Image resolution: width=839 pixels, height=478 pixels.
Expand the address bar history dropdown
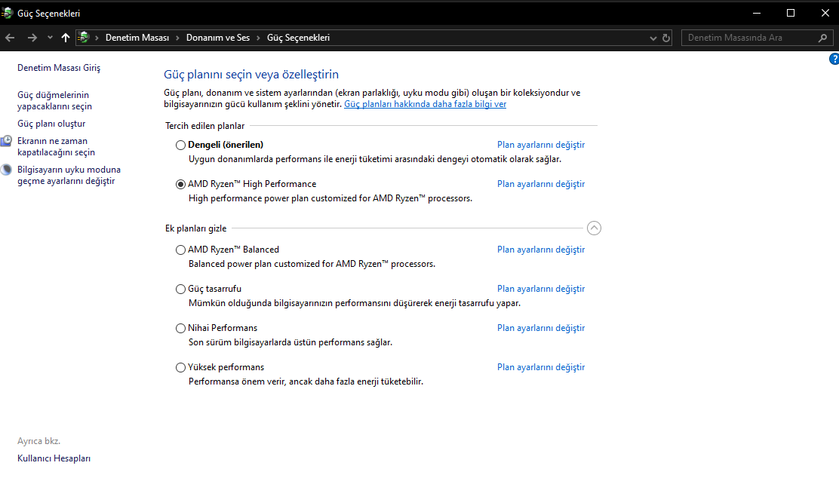(653, 38)
